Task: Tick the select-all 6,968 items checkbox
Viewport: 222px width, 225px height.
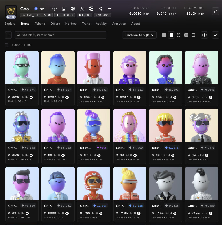Action: (x=6, y=45)
